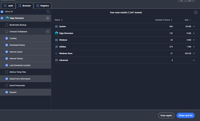The height and width of the screenshot is (121, 200).
Task: Click the 236 KB size value
Action: (188, 54)
